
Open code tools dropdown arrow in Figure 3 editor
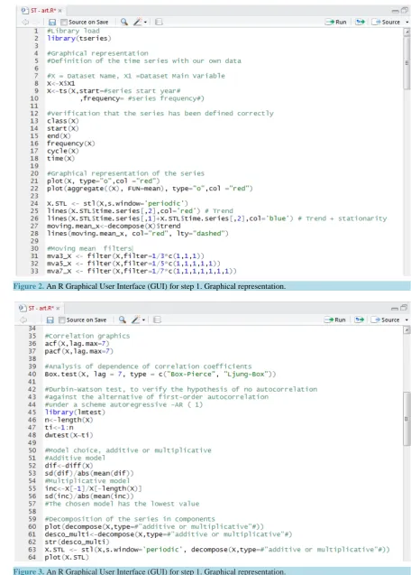143,320
